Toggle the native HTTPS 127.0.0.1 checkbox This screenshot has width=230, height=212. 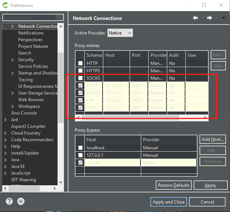(x=80, y=93)
